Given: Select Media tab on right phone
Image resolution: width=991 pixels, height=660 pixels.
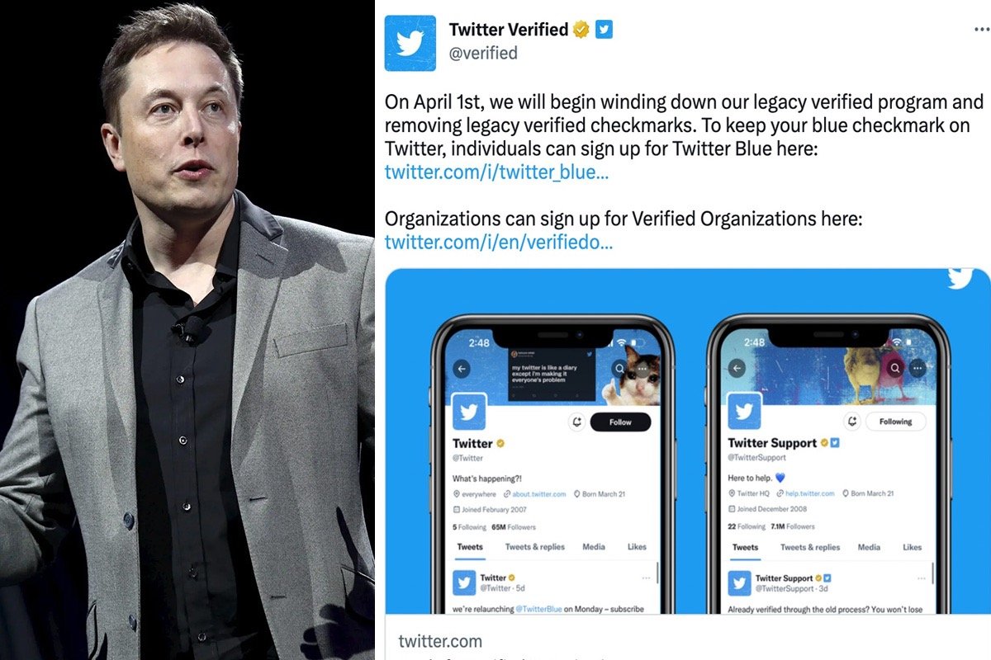Looking at the screenshot, I should pyautogui.click(x=869, y=547).
